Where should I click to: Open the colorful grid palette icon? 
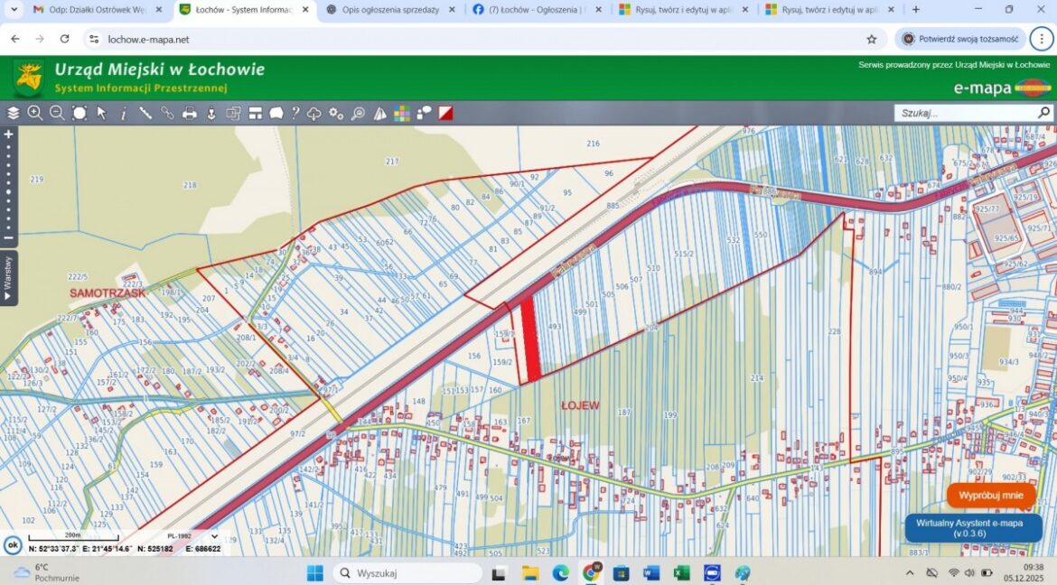coord(402,113)
